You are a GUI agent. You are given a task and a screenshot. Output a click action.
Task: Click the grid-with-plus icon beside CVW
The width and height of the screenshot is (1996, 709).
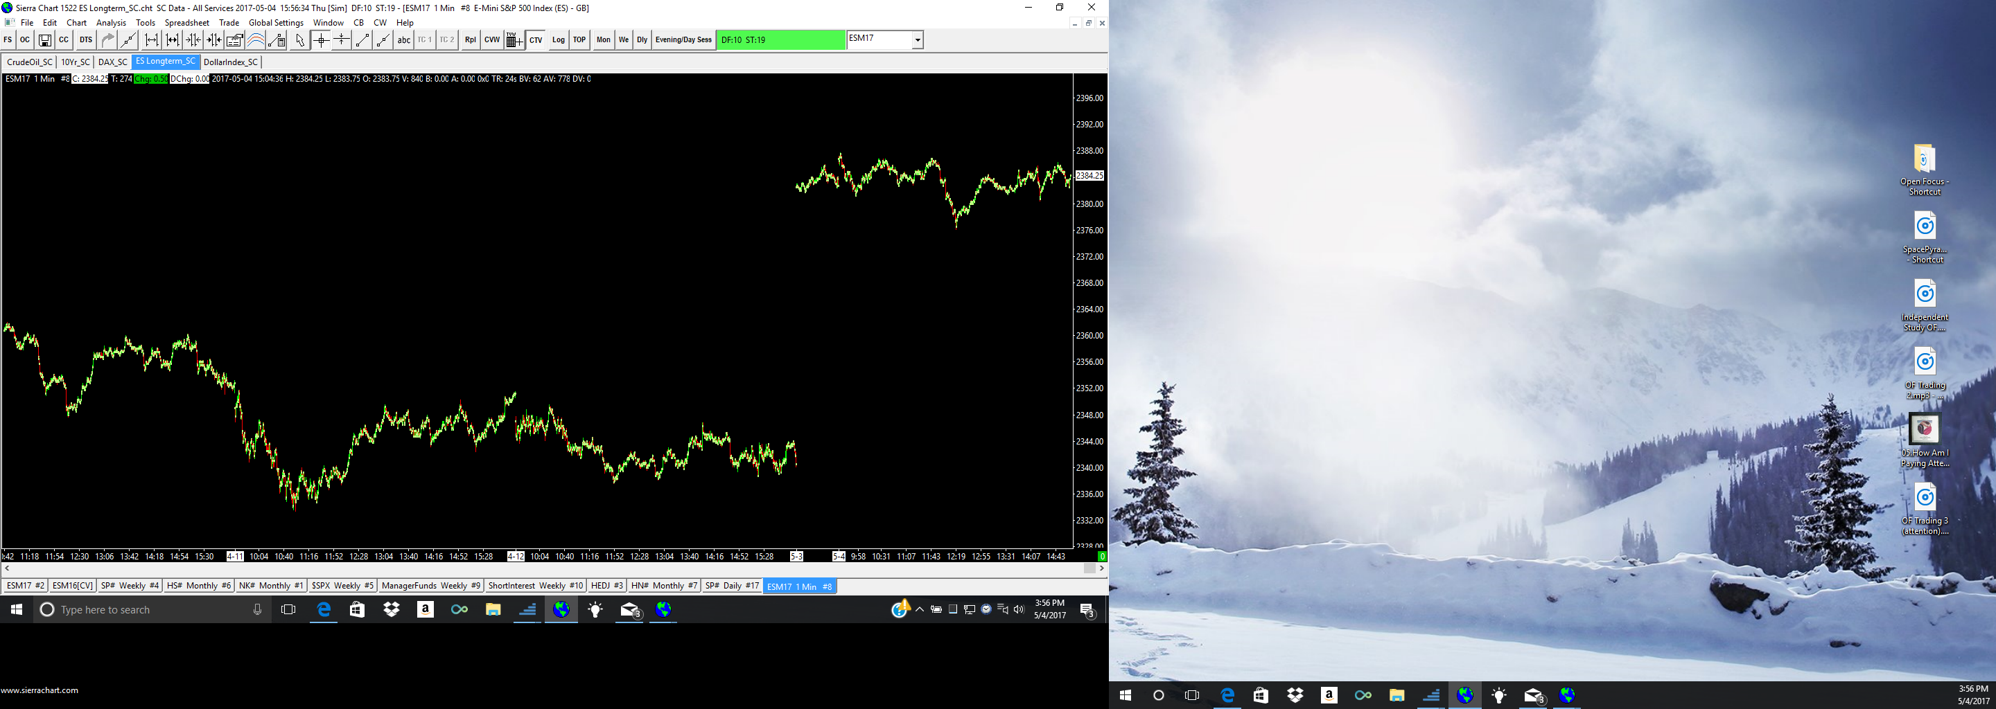(514, 40)
